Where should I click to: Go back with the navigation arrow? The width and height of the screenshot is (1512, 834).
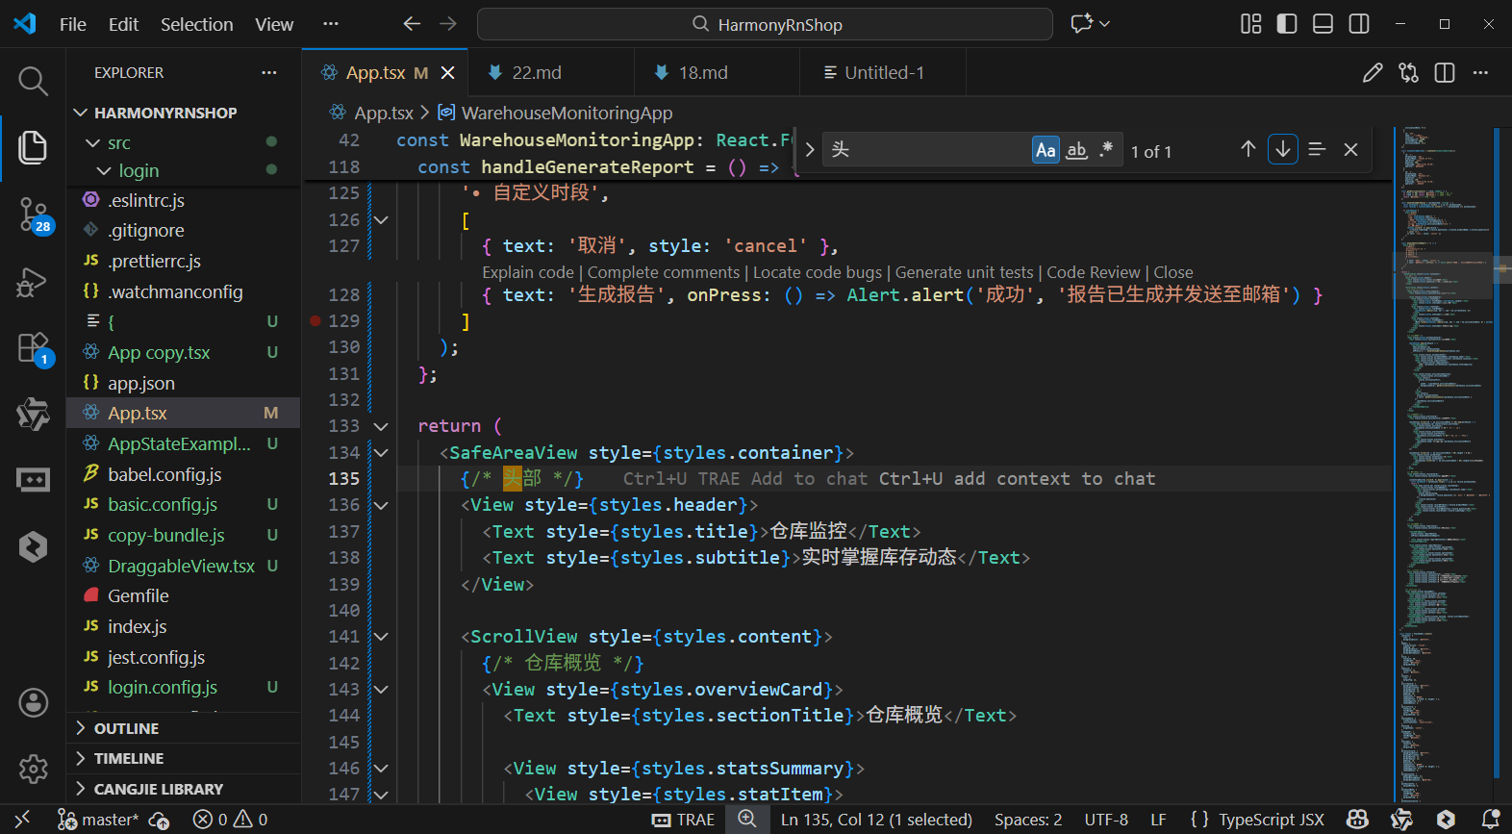pyautogui.click(x=412, y=24)
